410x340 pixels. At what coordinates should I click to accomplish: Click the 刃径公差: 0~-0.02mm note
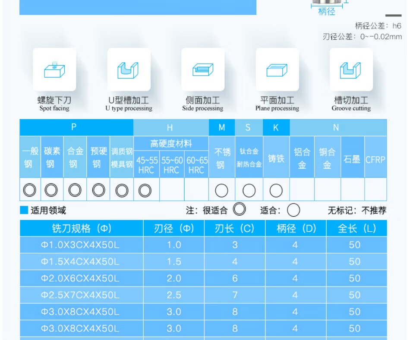(x=362, y=37)
